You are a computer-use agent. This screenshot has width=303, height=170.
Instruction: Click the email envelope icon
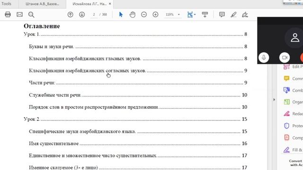(x=19, y=15)
